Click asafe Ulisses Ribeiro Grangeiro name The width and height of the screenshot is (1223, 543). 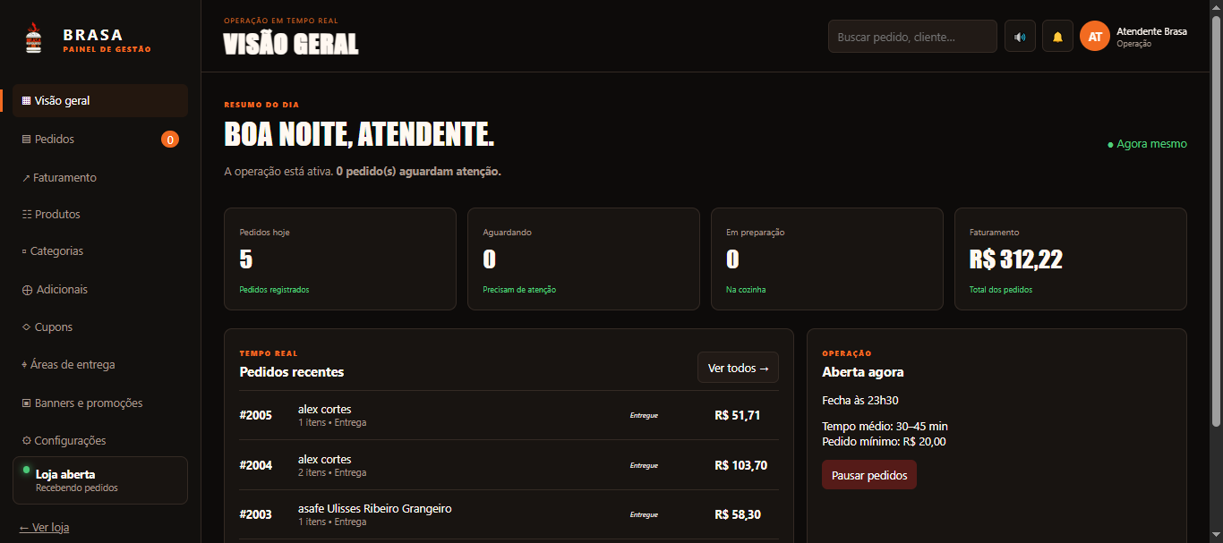coord(375,508)
